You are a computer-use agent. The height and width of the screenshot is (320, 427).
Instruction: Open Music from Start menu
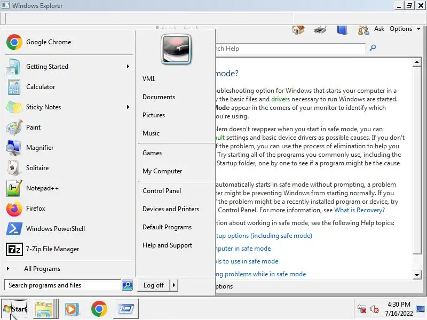click(151, 133)
